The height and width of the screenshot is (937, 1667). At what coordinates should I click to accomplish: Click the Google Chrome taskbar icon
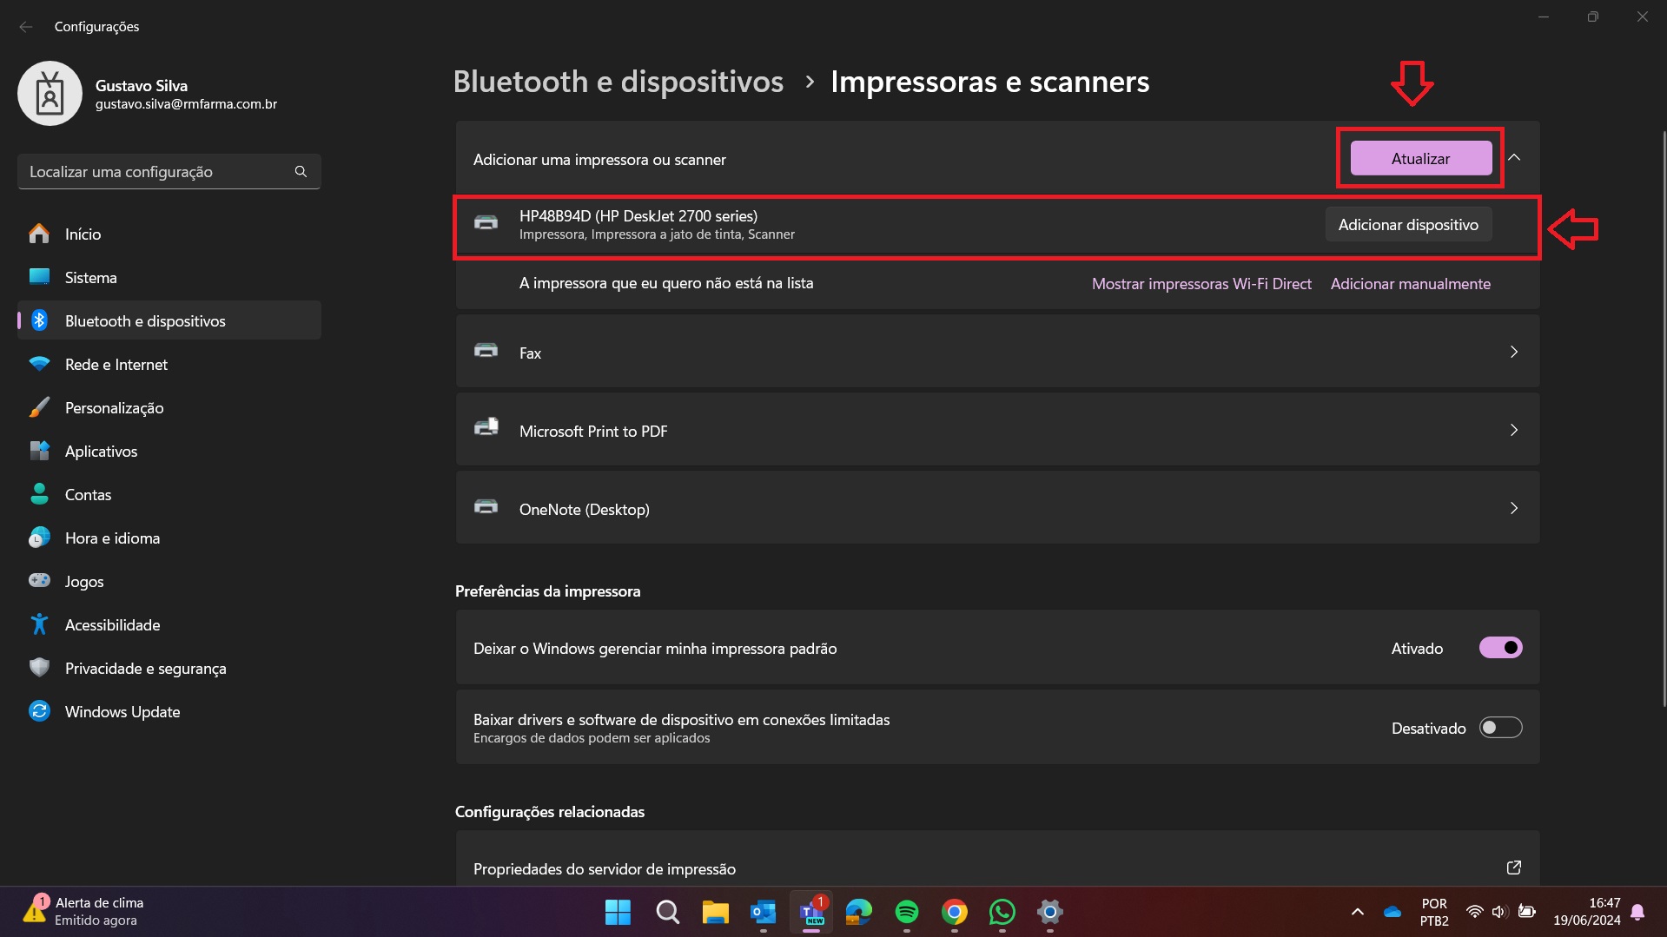click(954, 912)
